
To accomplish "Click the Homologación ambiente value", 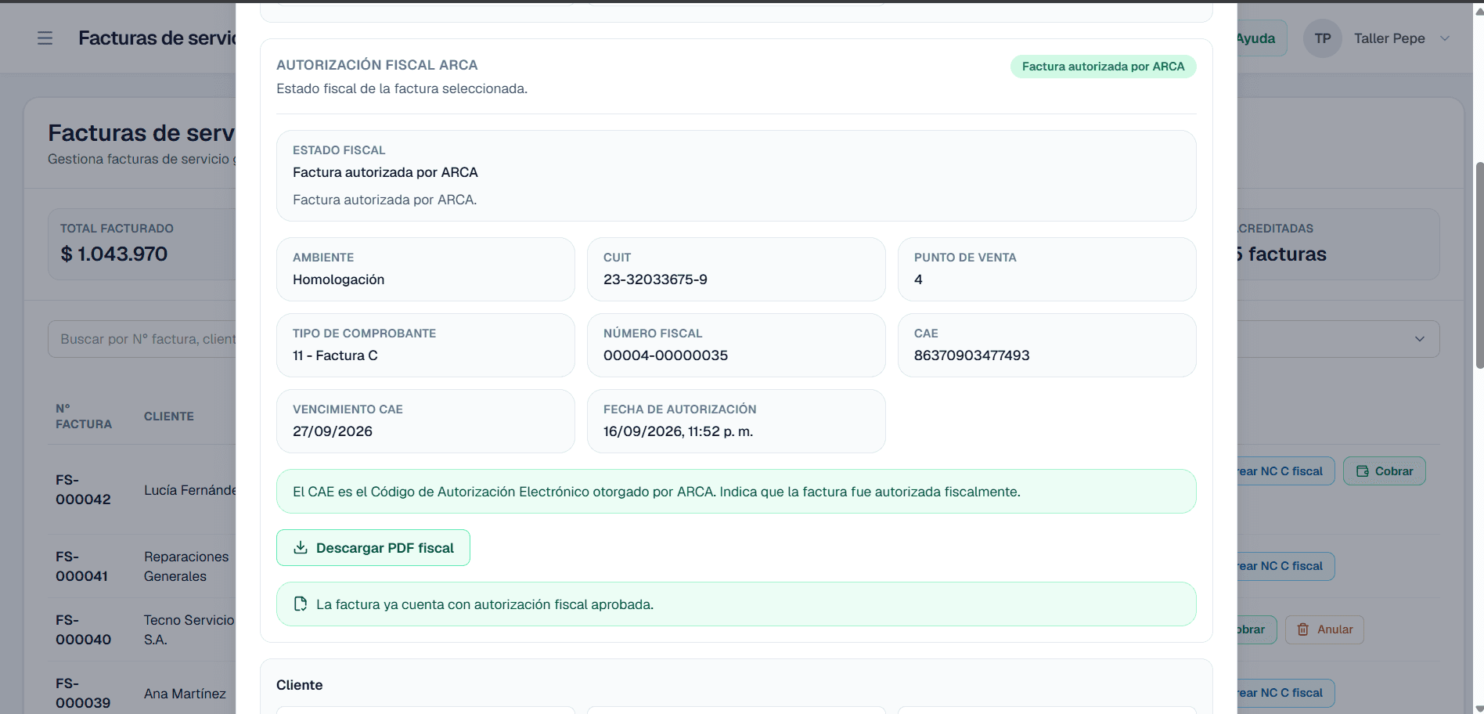I will point(338,279).
